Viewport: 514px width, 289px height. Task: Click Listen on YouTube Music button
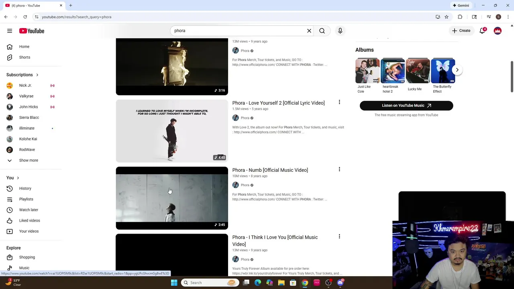tap(406, 106)
